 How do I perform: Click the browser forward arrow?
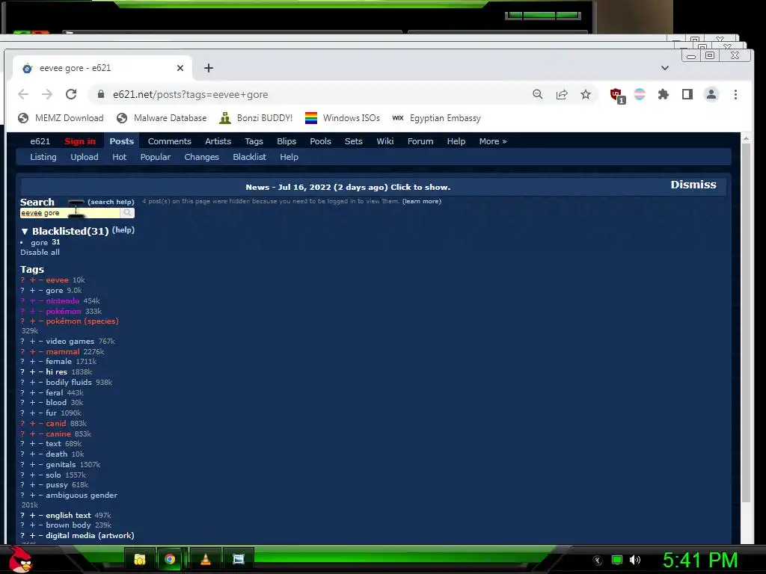point(47,94)
